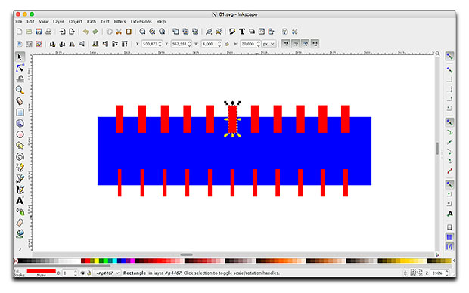Select the Node editing tool
The height and width of the screenshot is (293, 469).
pos(20,68)
